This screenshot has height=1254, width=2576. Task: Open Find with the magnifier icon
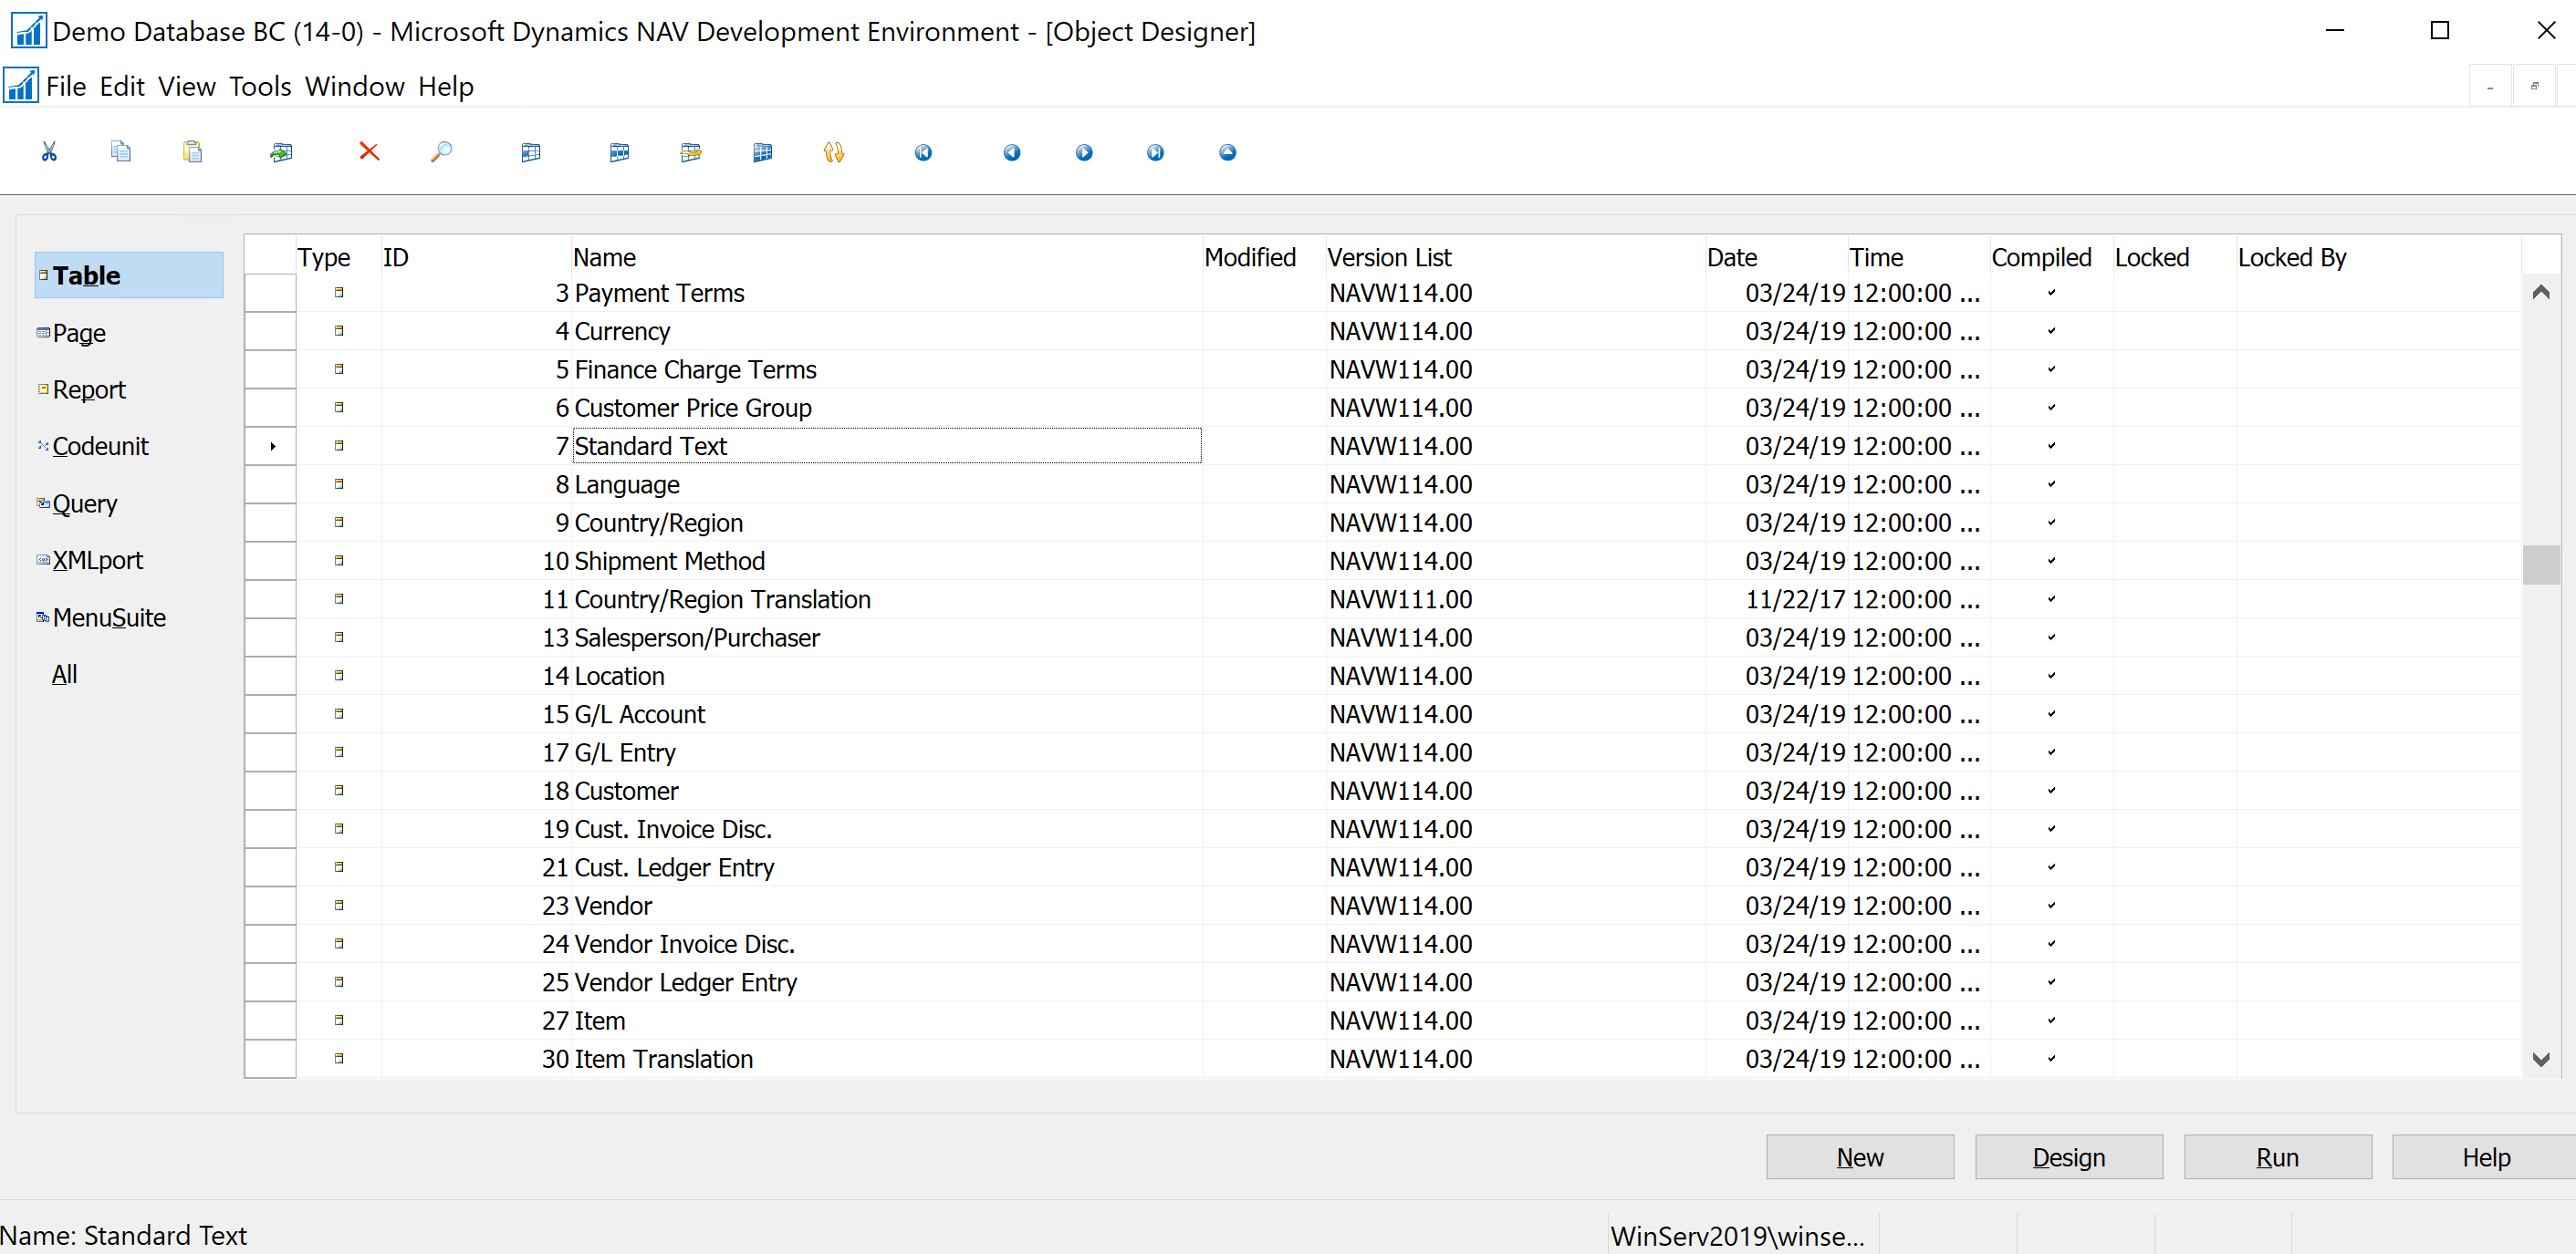441,152
